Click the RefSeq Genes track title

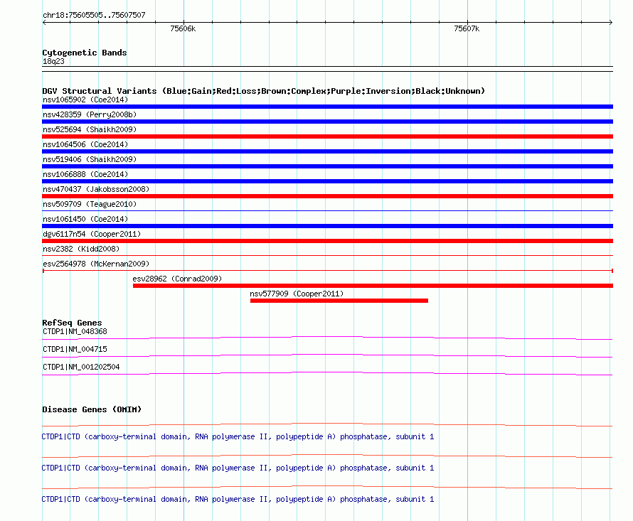72,323
